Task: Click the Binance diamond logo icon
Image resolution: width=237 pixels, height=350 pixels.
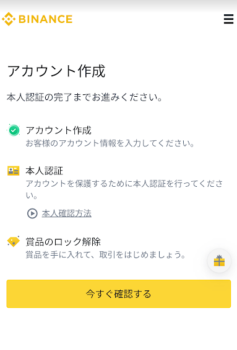Action: pos(9,19)
